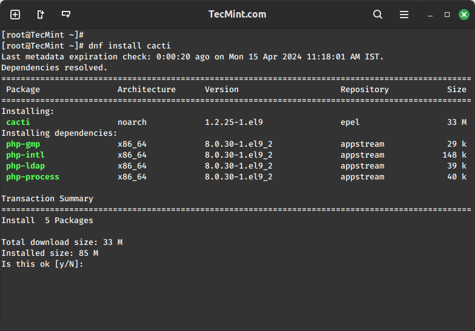The width and height of the screenshot is (475, 331).
Task: Click the php-process package name
Action: 33,177
